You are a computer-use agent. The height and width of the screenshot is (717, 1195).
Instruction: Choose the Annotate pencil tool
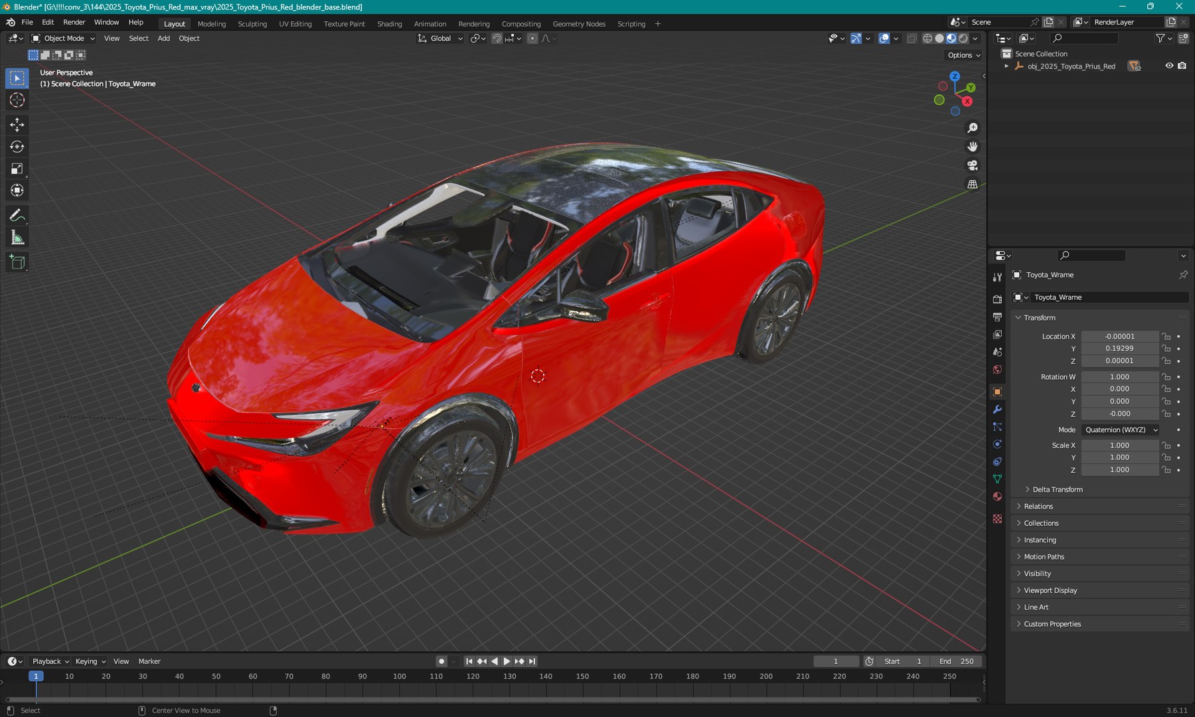tap(17, 216)
